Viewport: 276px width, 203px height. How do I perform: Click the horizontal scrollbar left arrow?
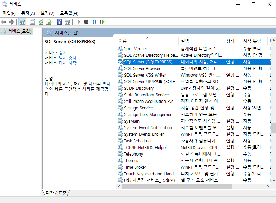pos(119,186)
